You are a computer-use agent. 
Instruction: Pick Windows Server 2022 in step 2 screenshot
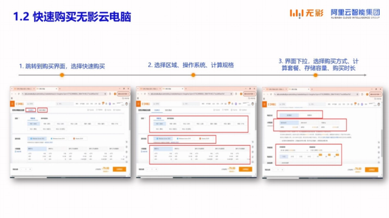coord(163,139)
